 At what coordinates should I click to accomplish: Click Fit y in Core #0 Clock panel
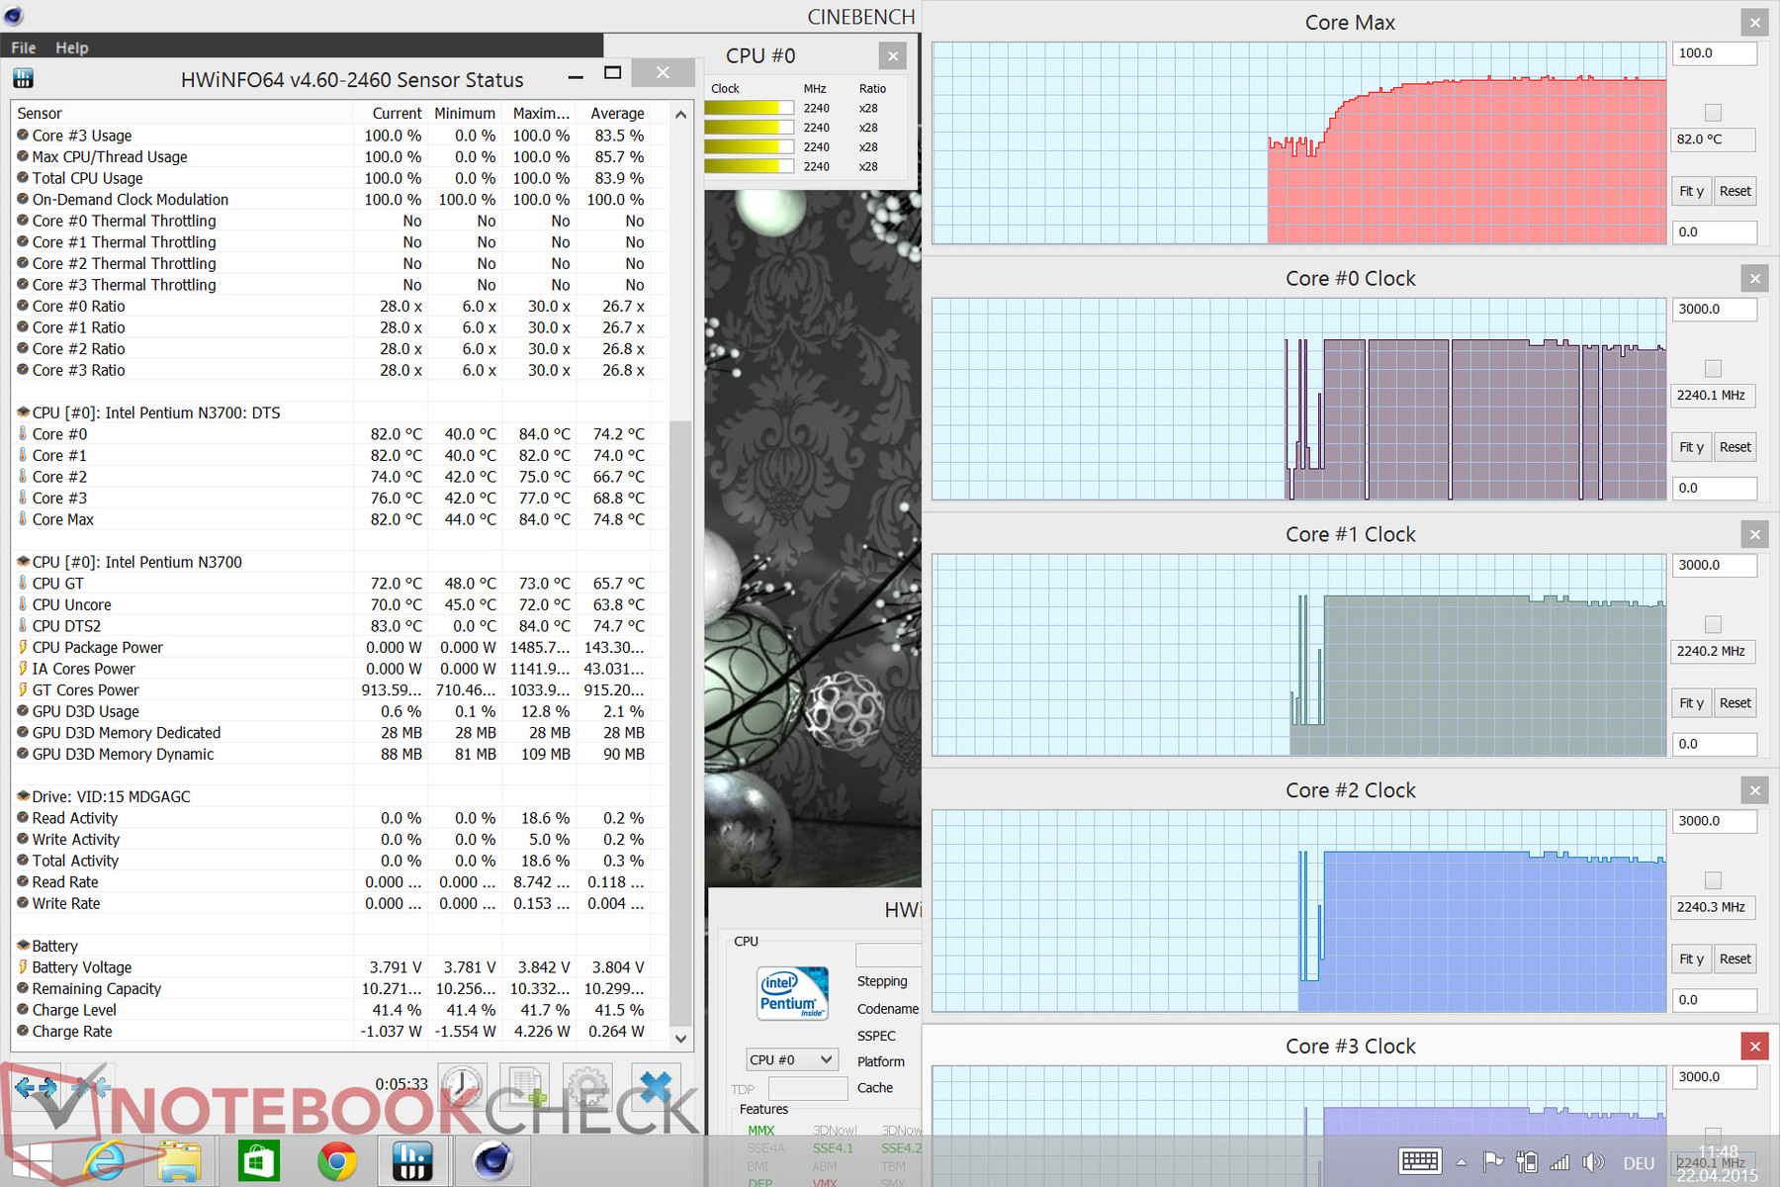pos(1691,447)
